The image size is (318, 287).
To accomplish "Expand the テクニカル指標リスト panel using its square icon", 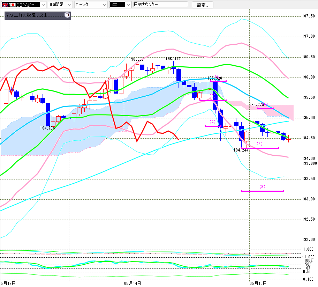I will 67,15.
